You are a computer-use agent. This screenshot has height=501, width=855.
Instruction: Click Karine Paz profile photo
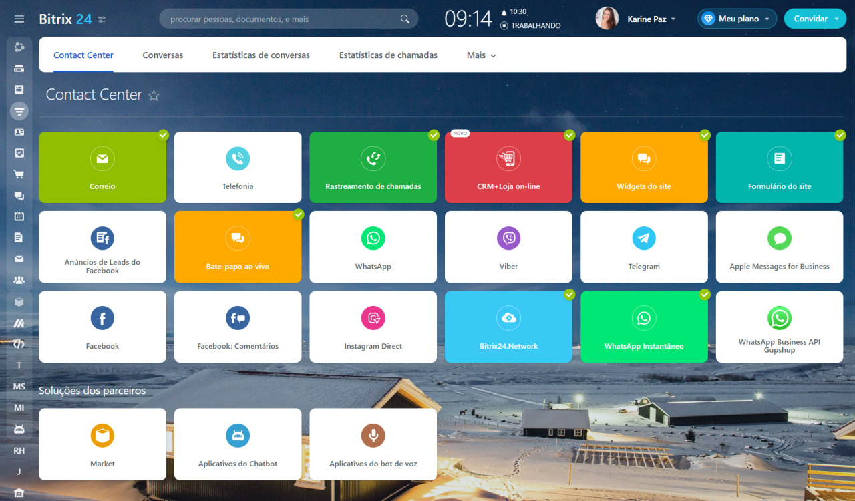pos(607,19)
